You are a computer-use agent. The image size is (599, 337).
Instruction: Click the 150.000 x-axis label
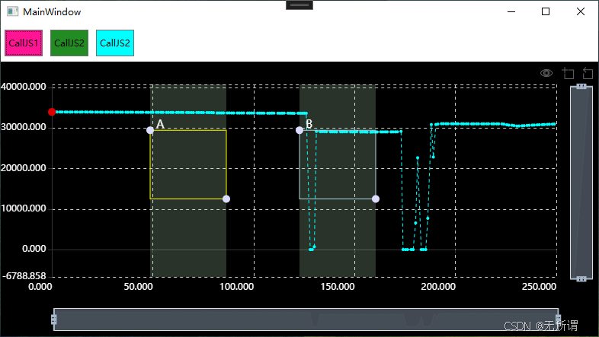(338, 286)
